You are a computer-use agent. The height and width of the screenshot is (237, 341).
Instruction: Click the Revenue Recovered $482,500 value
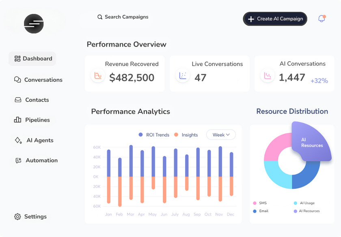coord(132,77)
